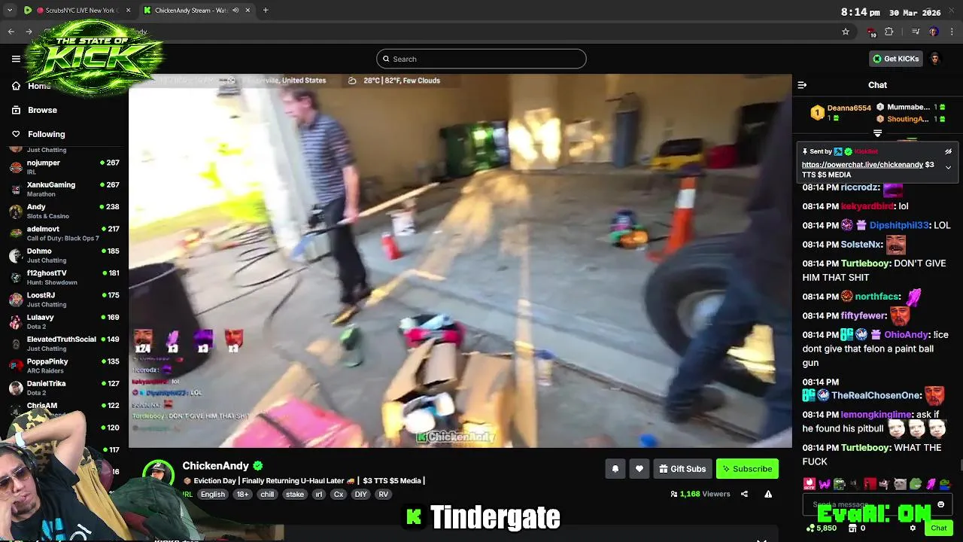The width and height of the screenshot is (963, 542).
Task: Click the extension with badge 10
Action: pos(871,32)
